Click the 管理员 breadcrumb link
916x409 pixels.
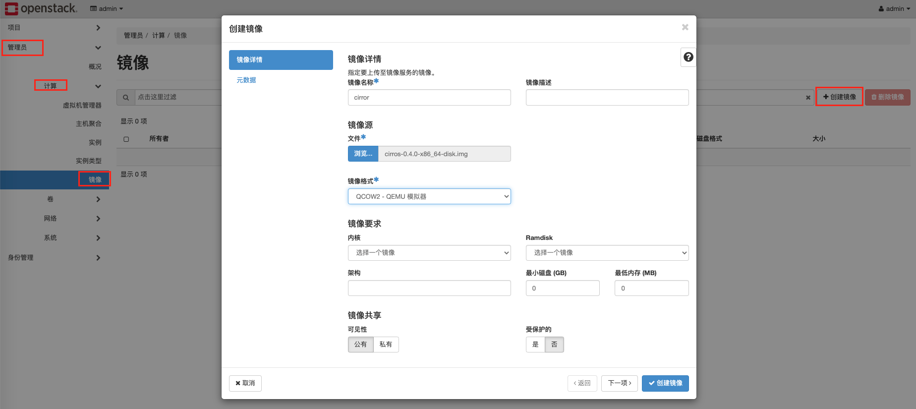[x=133, y=36]
